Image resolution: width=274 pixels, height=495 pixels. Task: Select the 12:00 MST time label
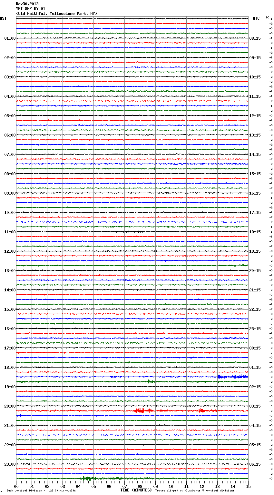pos(10,251)
